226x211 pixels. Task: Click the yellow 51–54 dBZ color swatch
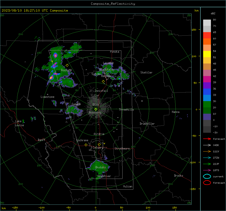tap(207, 54)
